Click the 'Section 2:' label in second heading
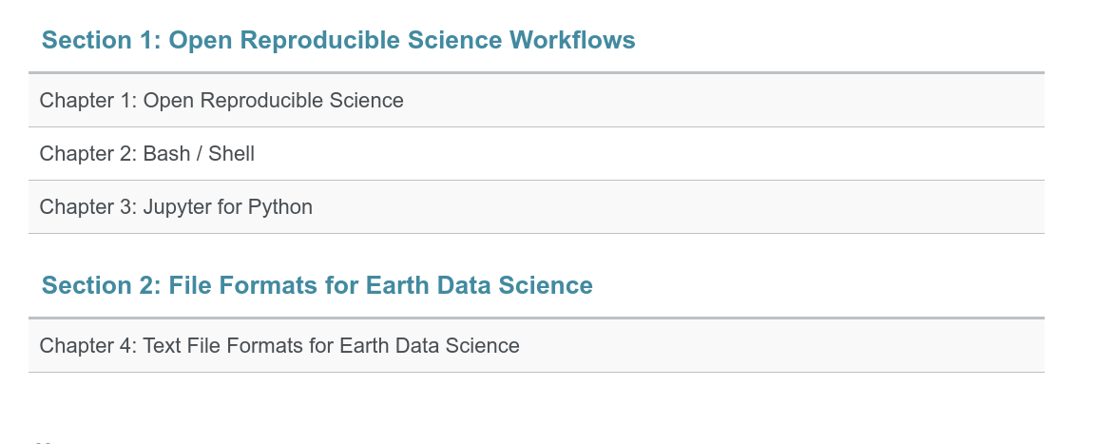This screenshot has height=444, width=1115. [102, 285]
